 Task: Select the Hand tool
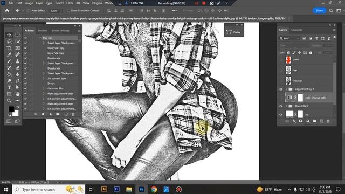(18, 94)
